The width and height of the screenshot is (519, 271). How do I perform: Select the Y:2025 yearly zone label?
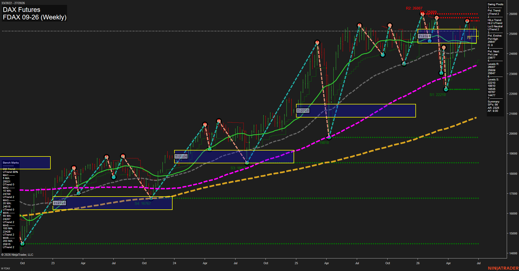click(x=303, y=110)
